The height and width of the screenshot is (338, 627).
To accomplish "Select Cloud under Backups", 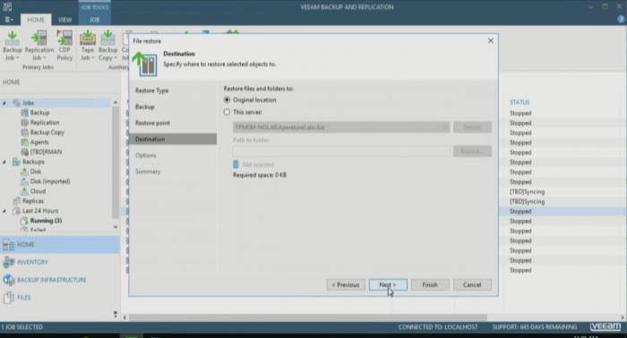I will (38, 190).
